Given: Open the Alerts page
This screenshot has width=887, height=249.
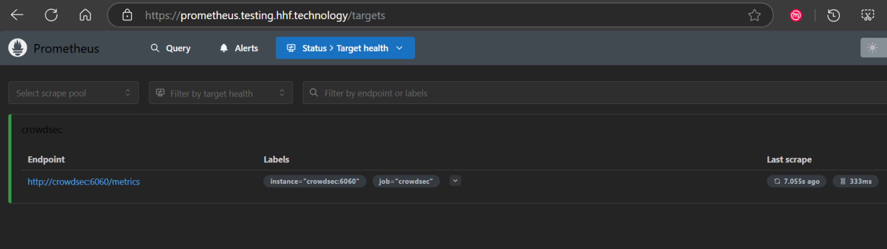Looking at the screenshot, I should 238,48.
